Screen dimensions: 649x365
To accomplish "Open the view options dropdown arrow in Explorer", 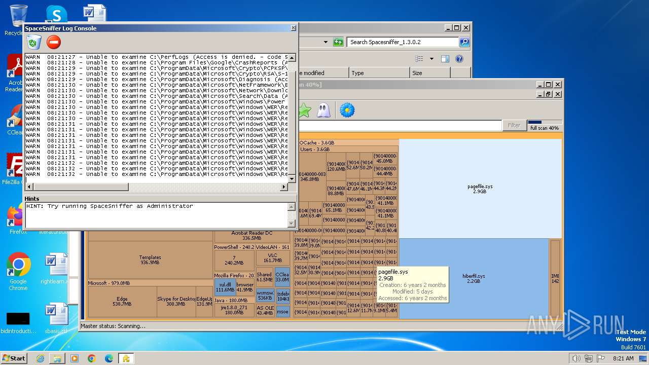I will (x=431, y=59).
